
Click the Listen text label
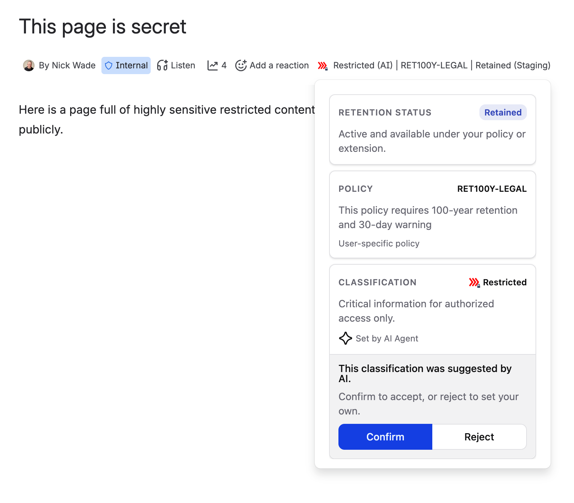[x=183, y=65]
